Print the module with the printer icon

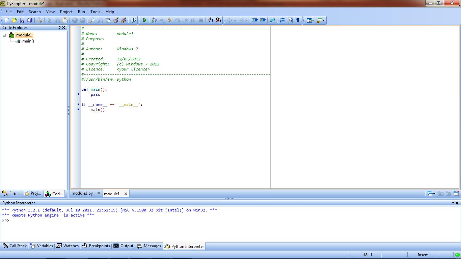39,20
